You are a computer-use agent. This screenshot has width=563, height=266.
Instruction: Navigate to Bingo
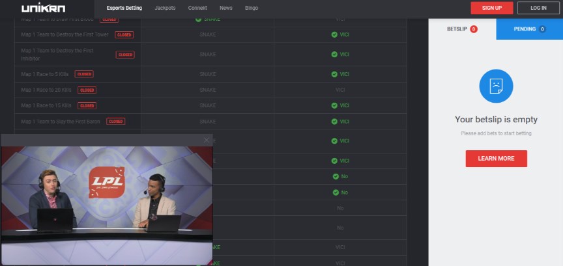[252, 8]
